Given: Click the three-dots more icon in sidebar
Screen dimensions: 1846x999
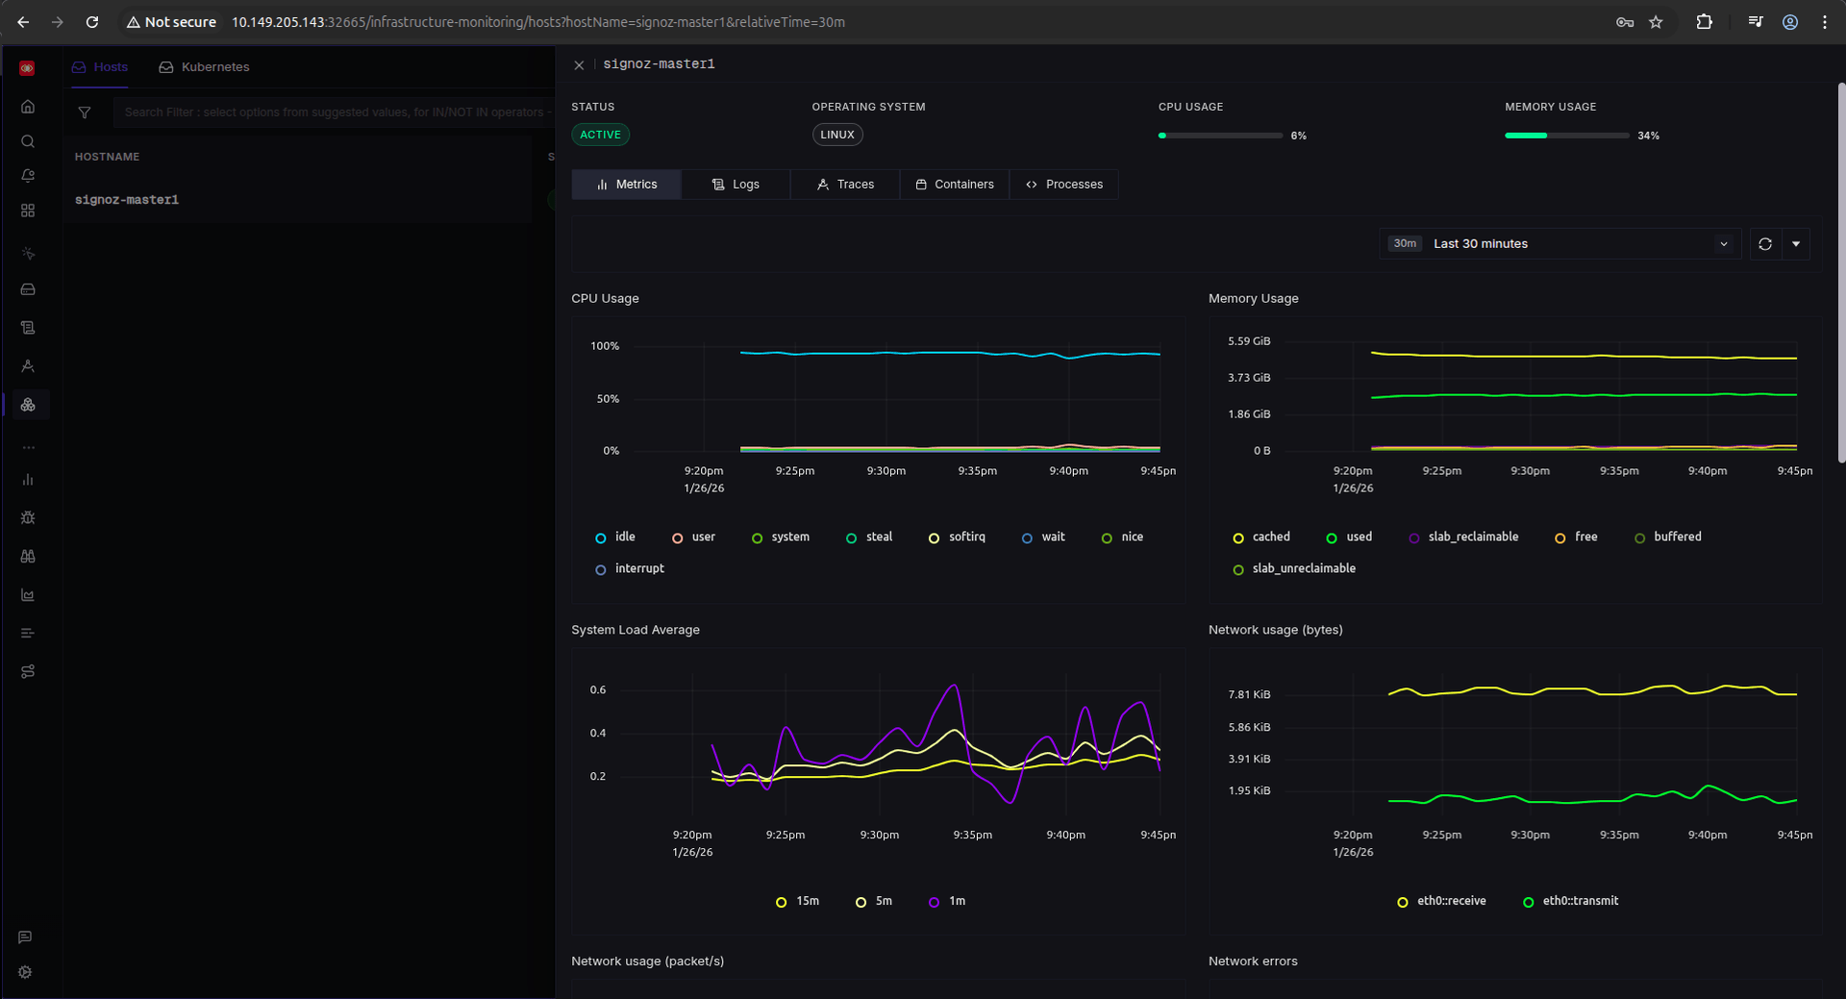Looking at the screenshot, I should (x=28, y=447).
